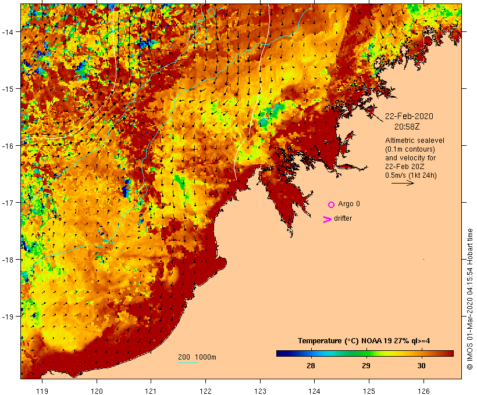
Task: Click the 29 label under the color bar
Action: [x=366, y=365]
